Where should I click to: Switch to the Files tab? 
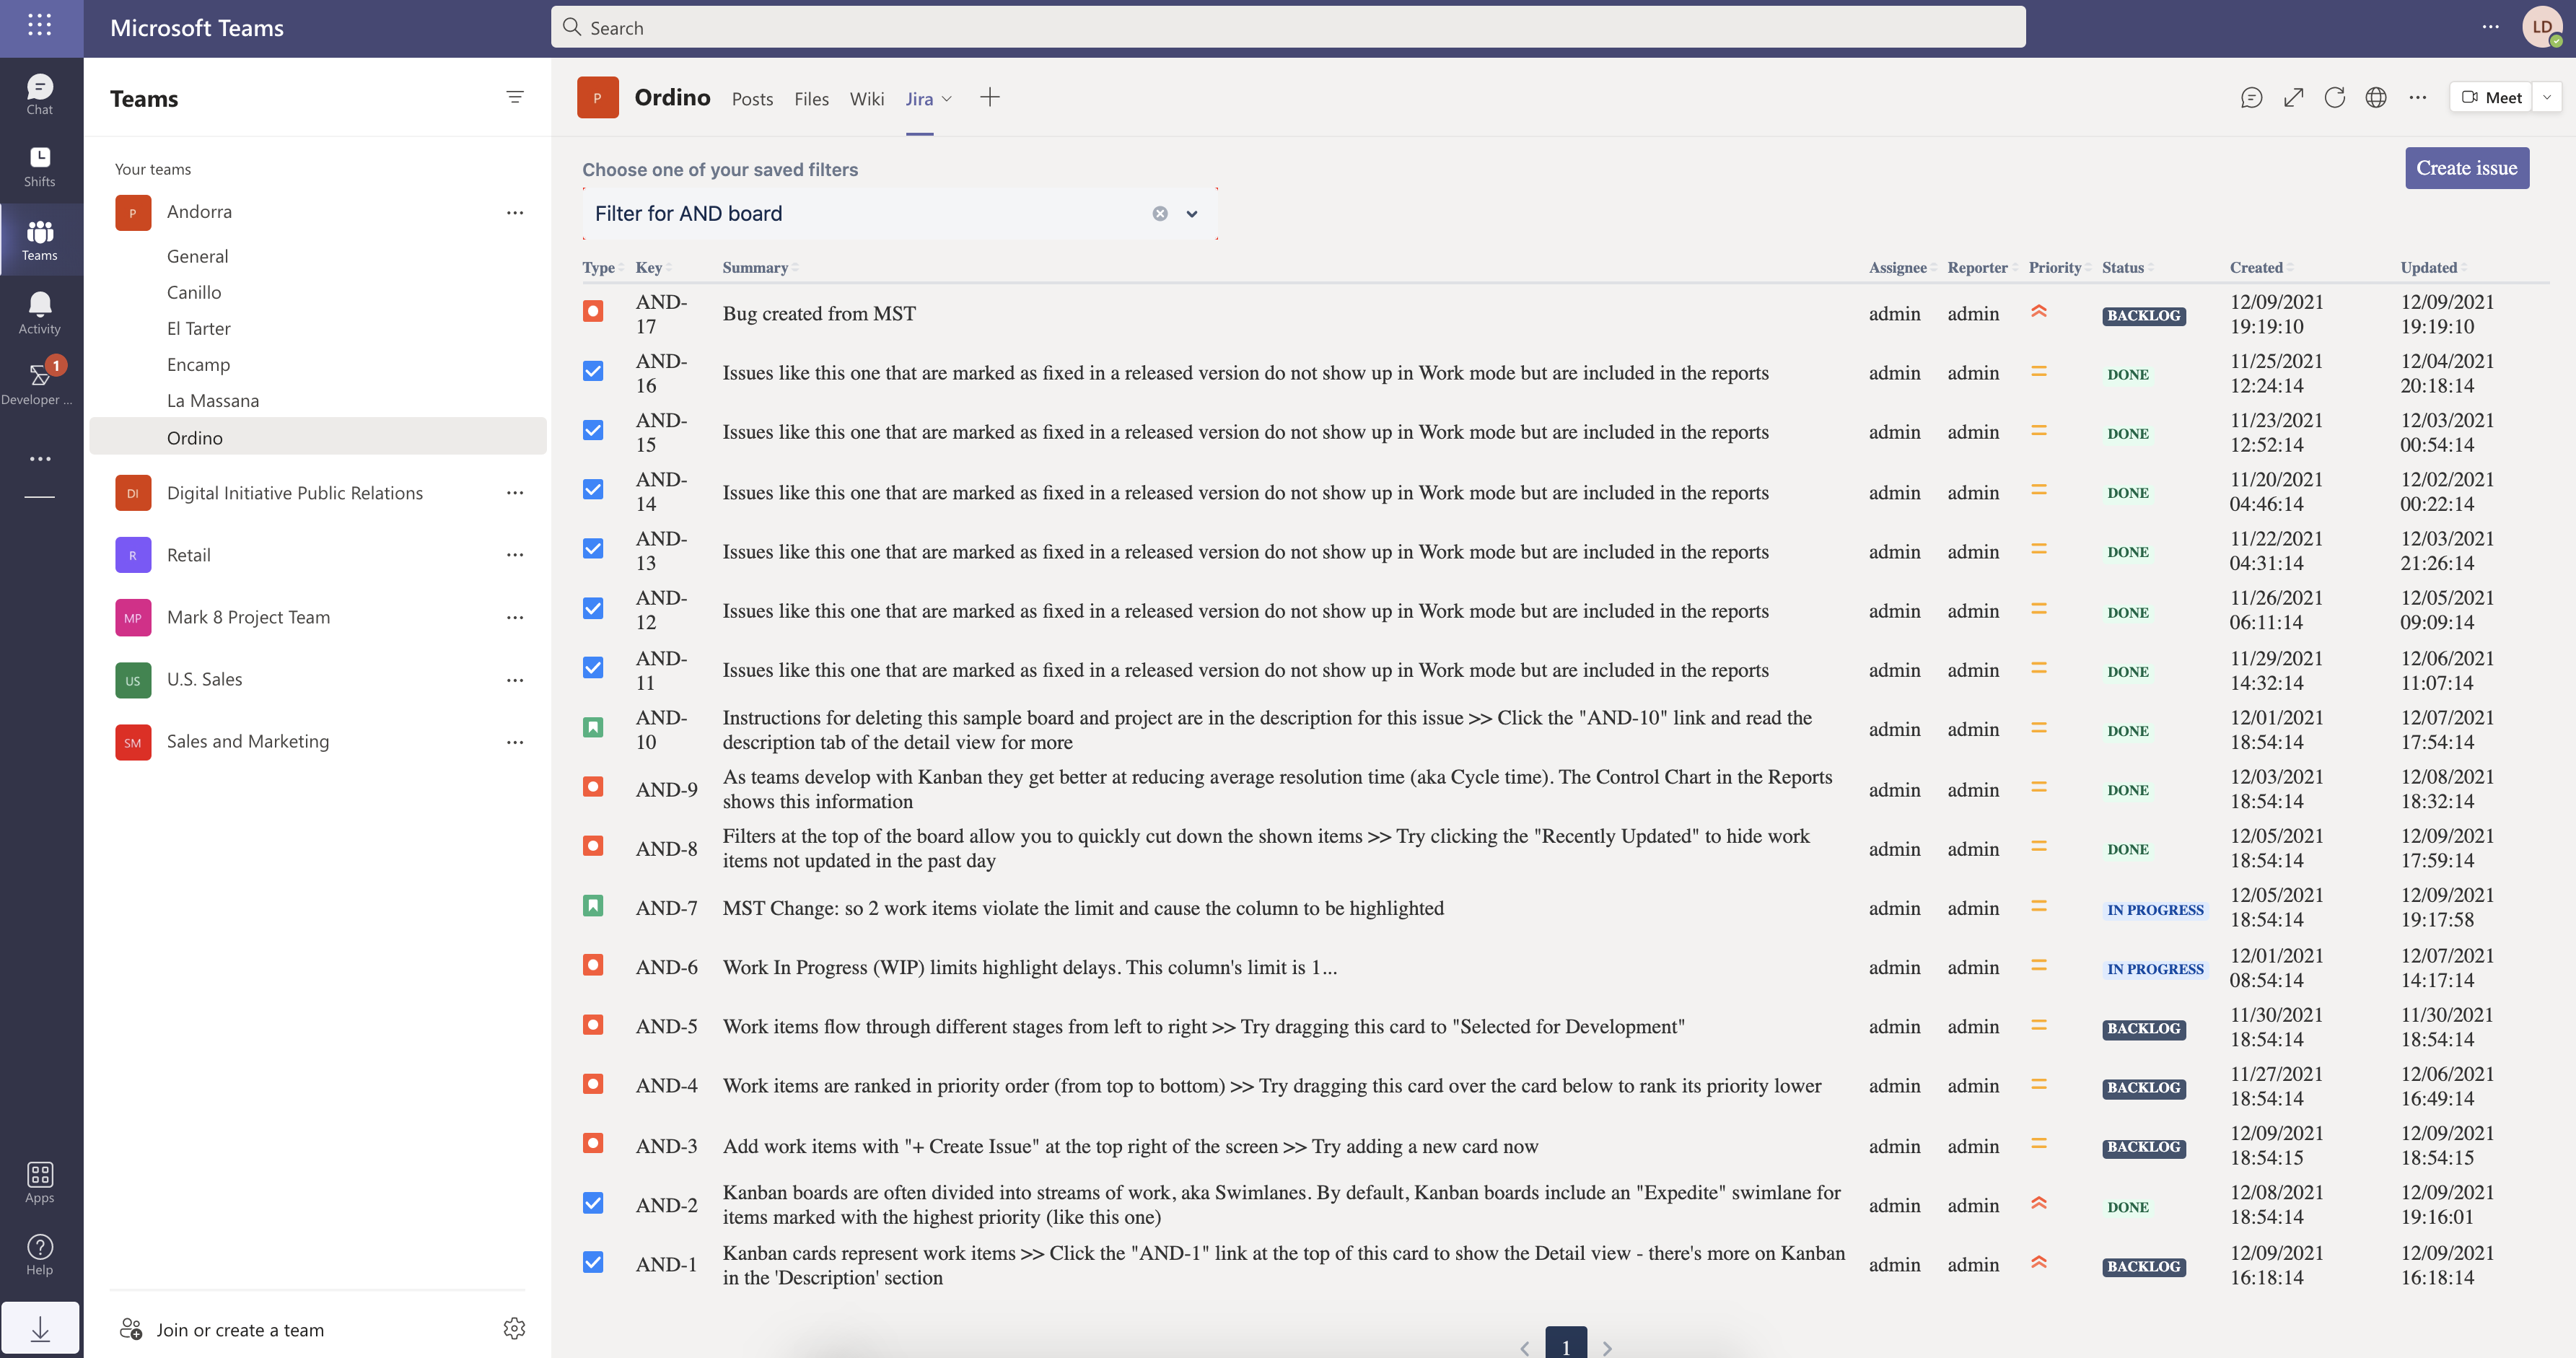pos(811,99)
